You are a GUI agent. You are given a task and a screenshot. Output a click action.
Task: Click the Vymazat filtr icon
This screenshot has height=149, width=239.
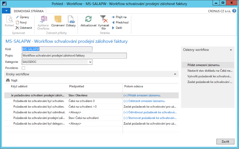click(x=104, y=19)
